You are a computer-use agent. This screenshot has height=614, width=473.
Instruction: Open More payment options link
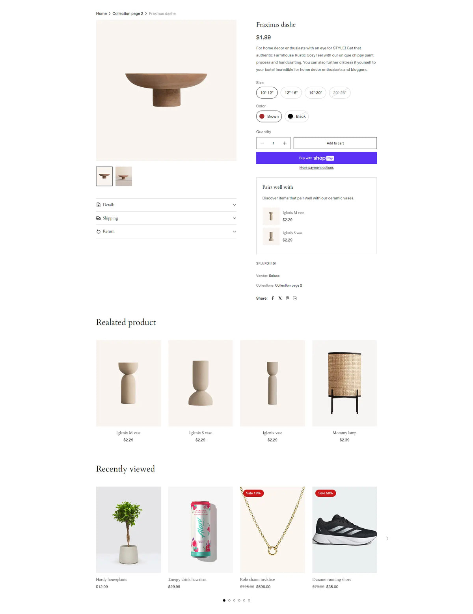[x=317, y=168]
